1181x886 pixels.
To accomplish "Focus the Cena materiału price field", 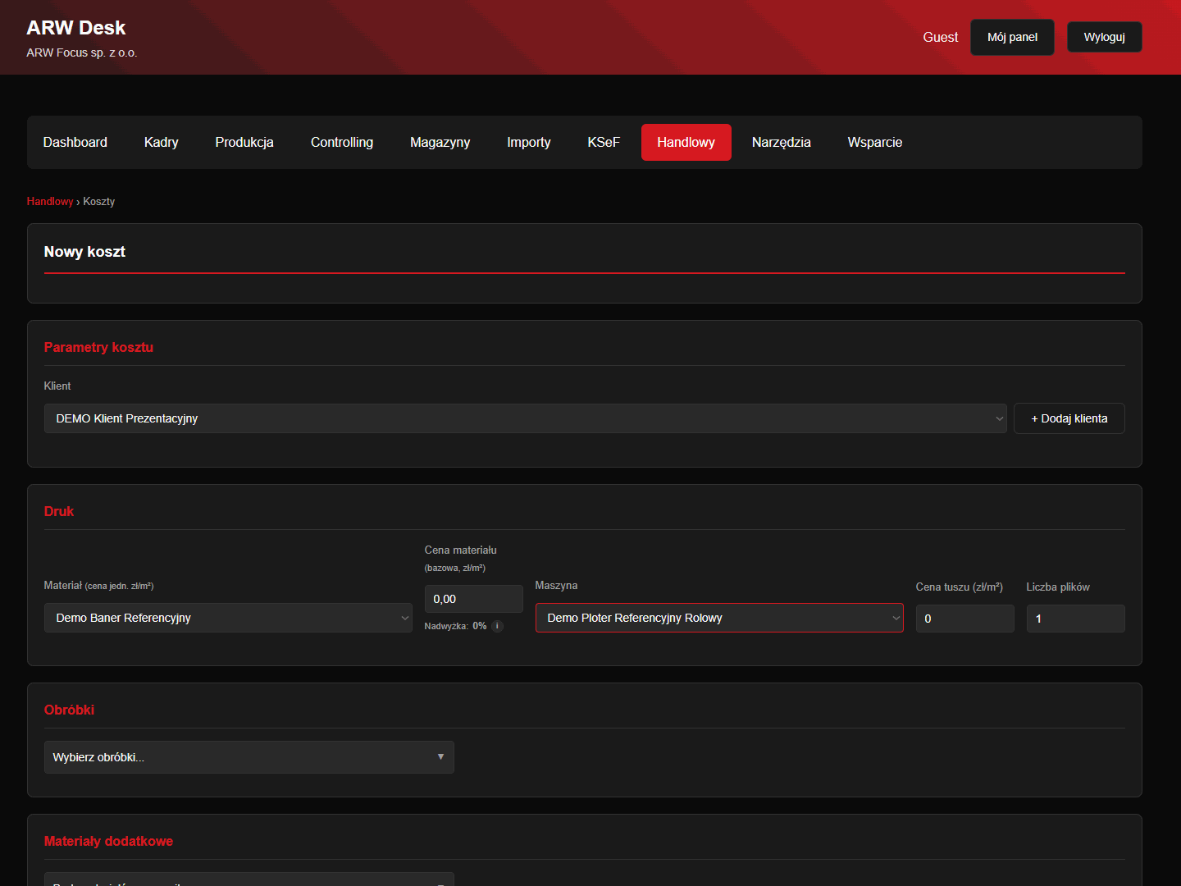I will point(473,599).
